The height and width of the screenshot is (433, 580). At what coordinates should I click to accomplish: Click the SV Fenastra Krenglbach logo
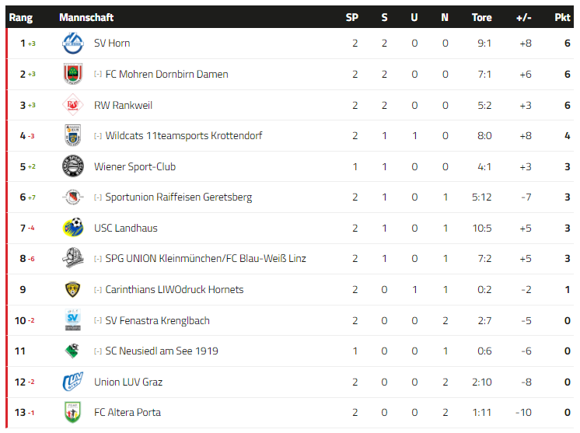coord(73,320)
